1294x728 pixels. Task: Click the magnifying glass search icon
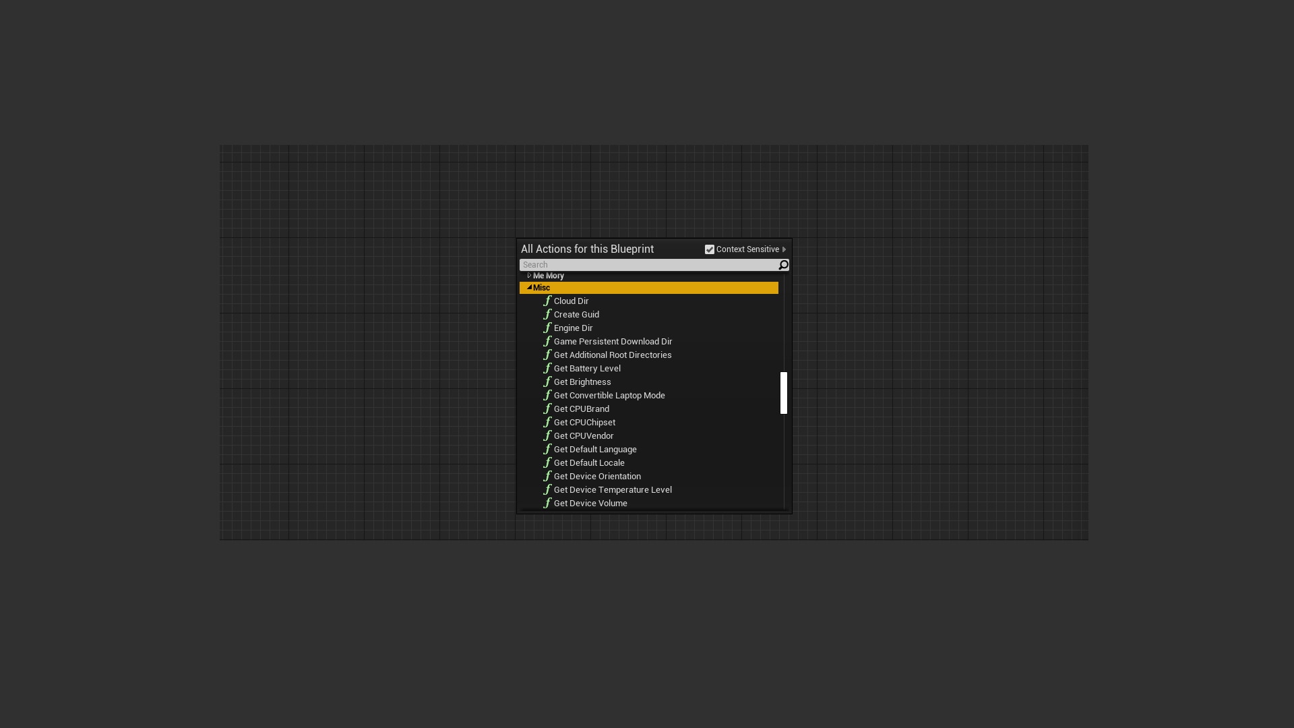[782, 264]
